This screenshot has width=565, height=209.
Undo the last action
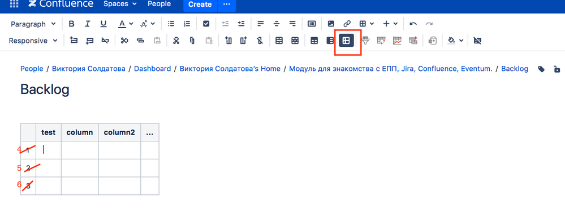pyautogui.click(x=413, y=24)
